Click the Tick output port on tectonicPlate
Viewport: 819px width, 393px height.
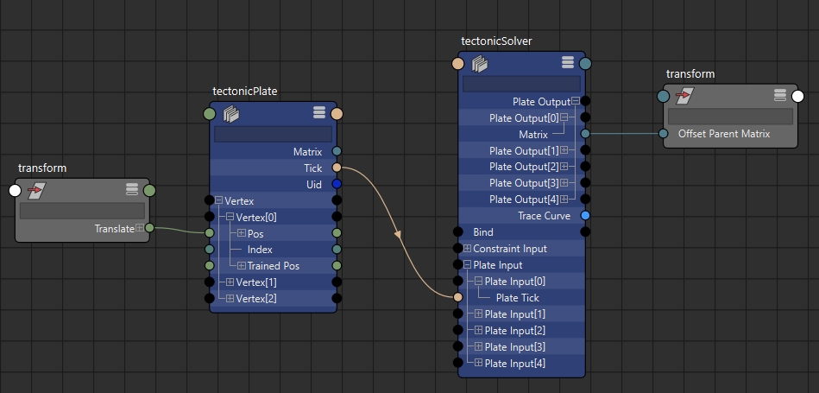[x=337, y=168]
